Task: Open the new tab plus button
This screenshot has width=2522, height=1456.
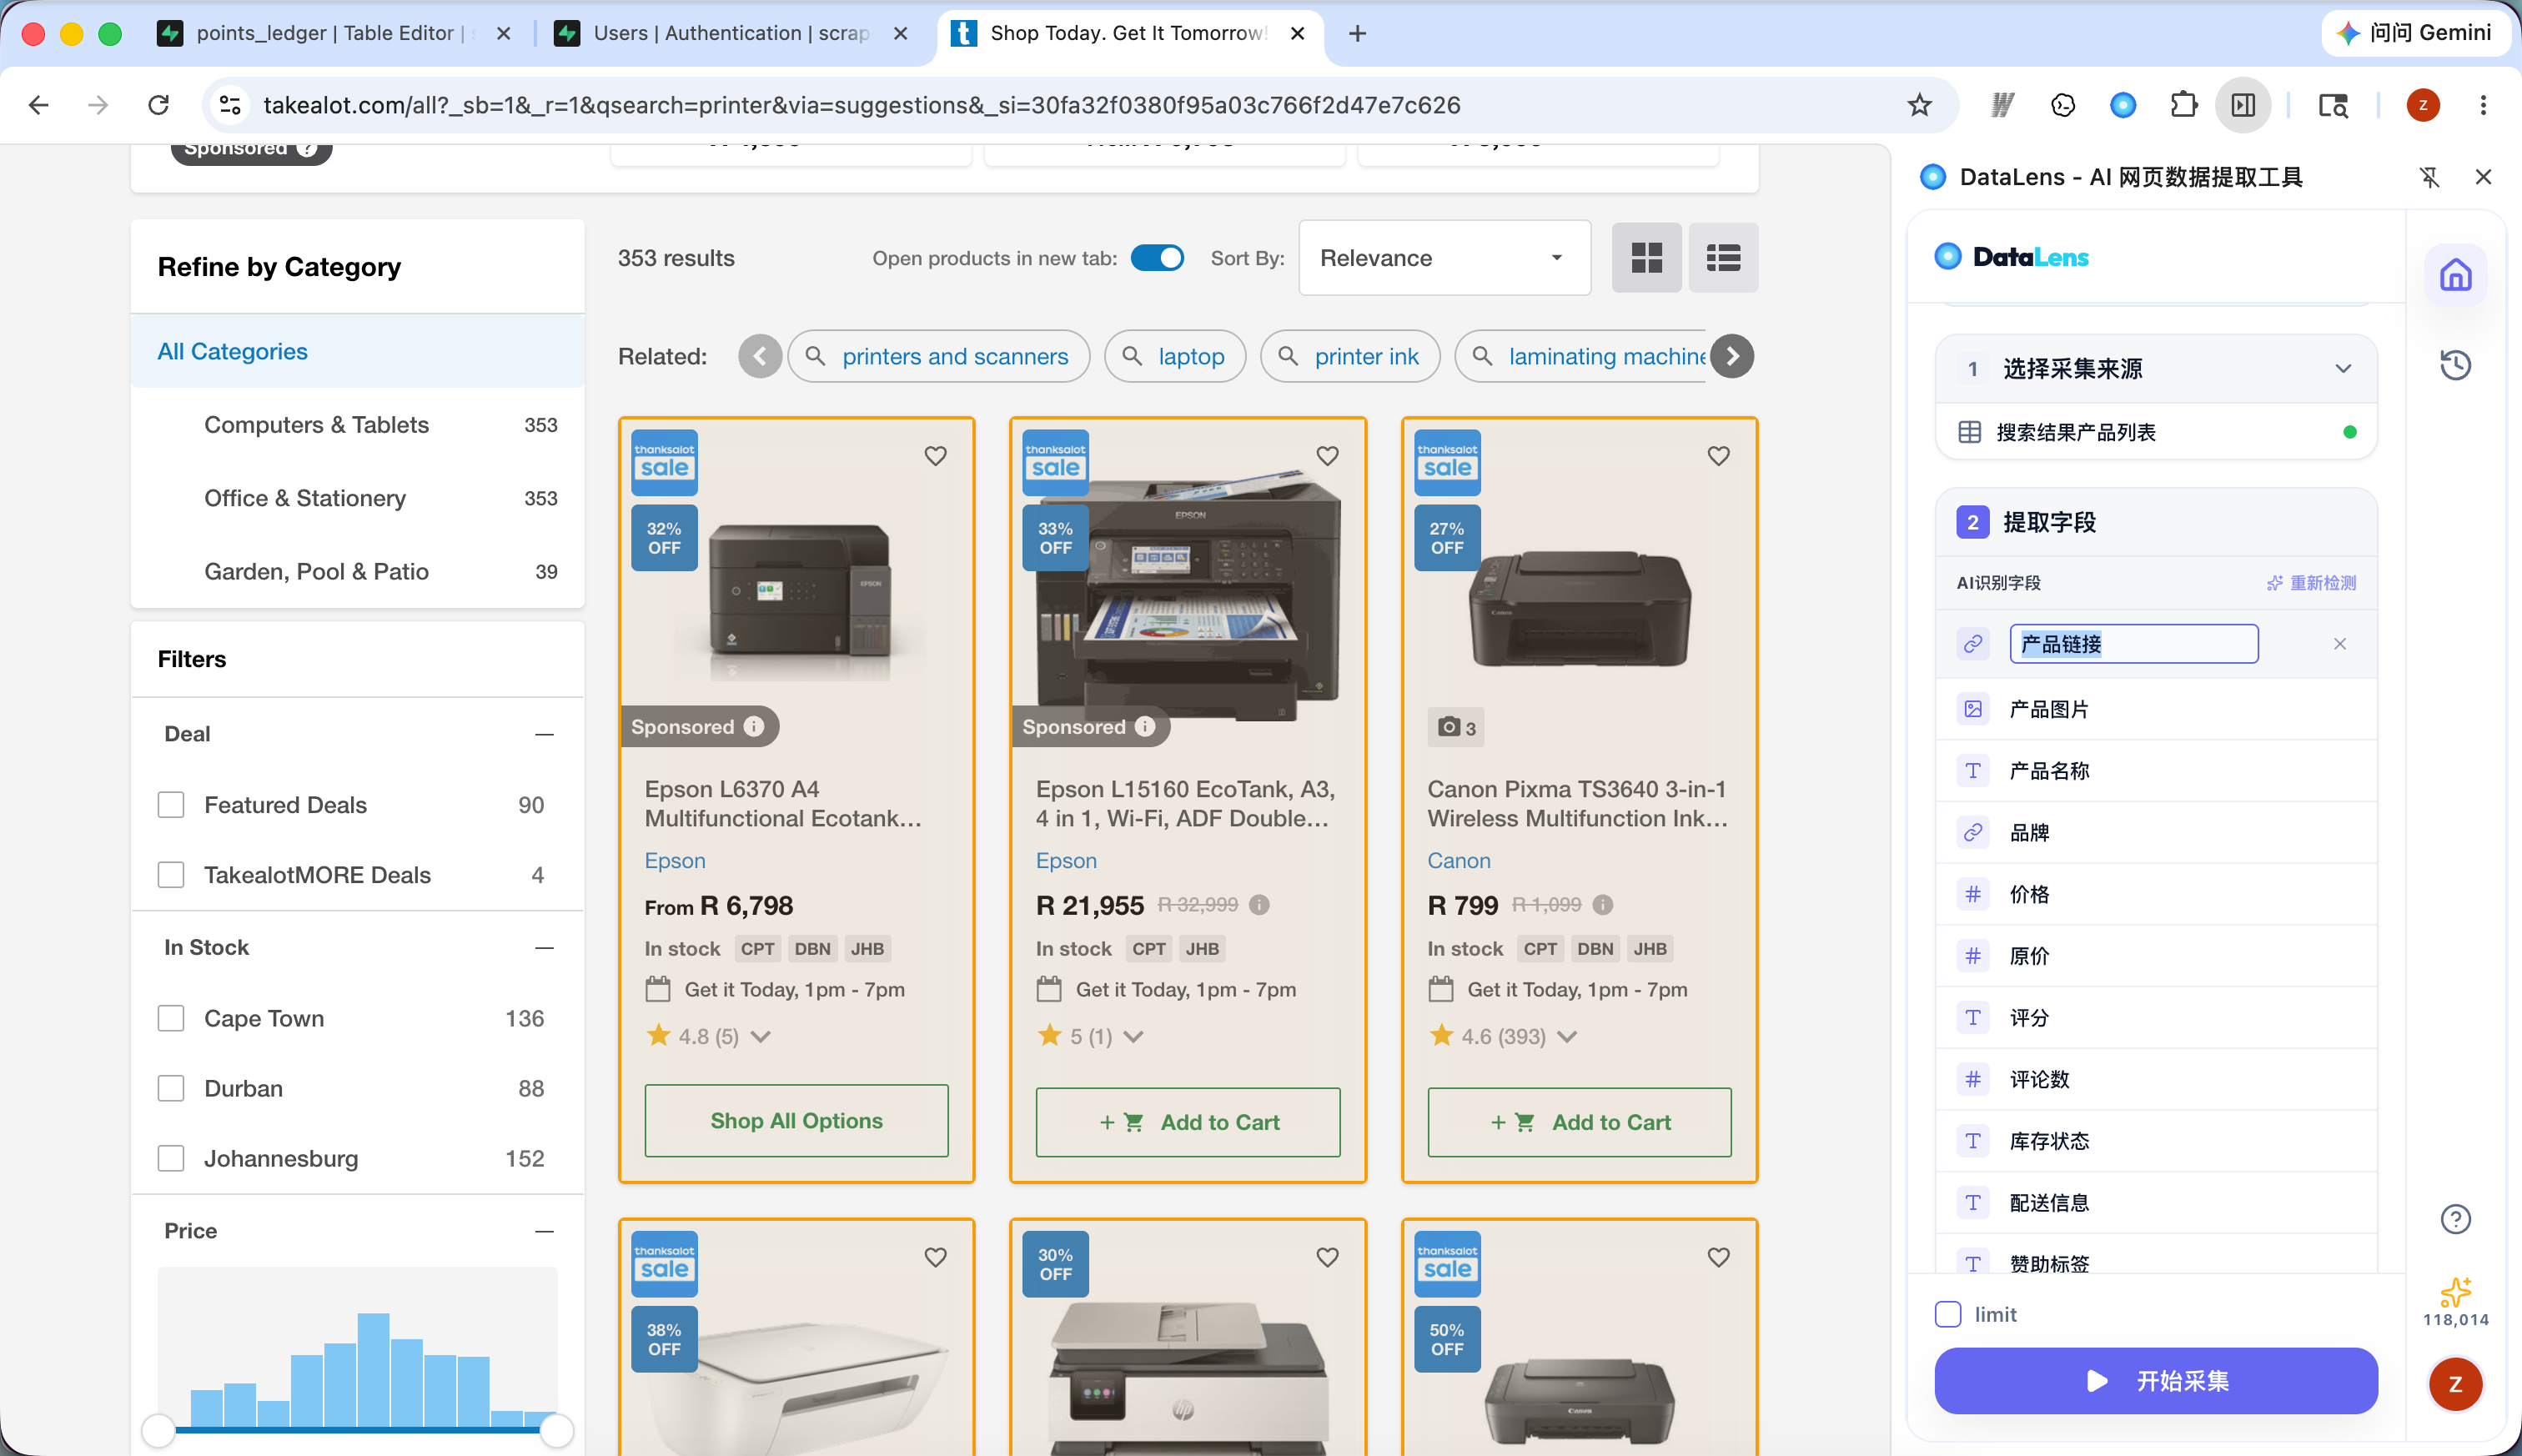Action: [1357, 33]
